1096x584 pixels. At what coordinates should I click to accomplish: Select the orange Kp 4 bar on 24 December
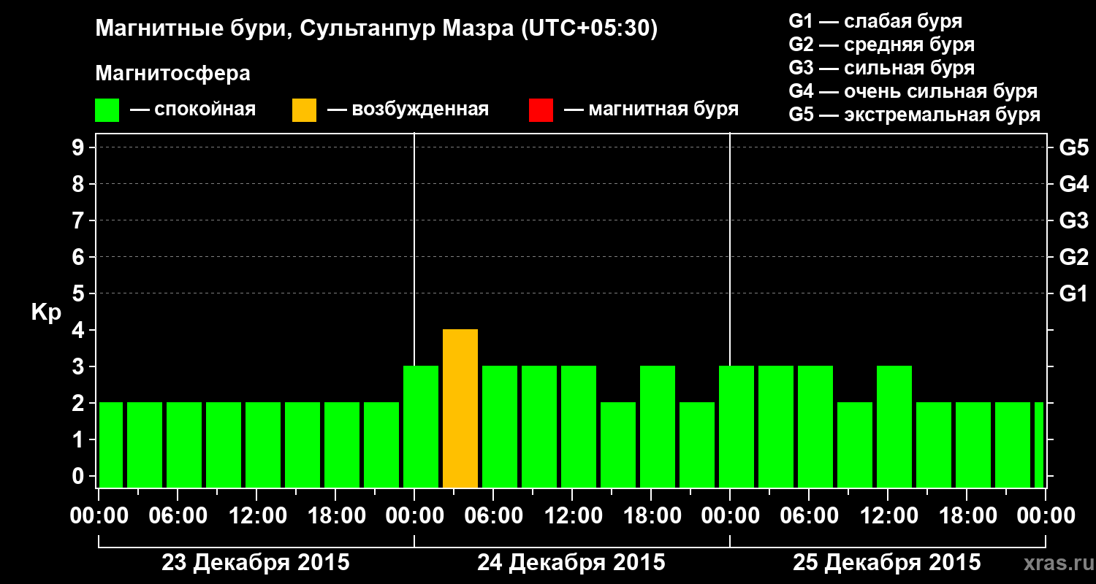click(460, 408)
